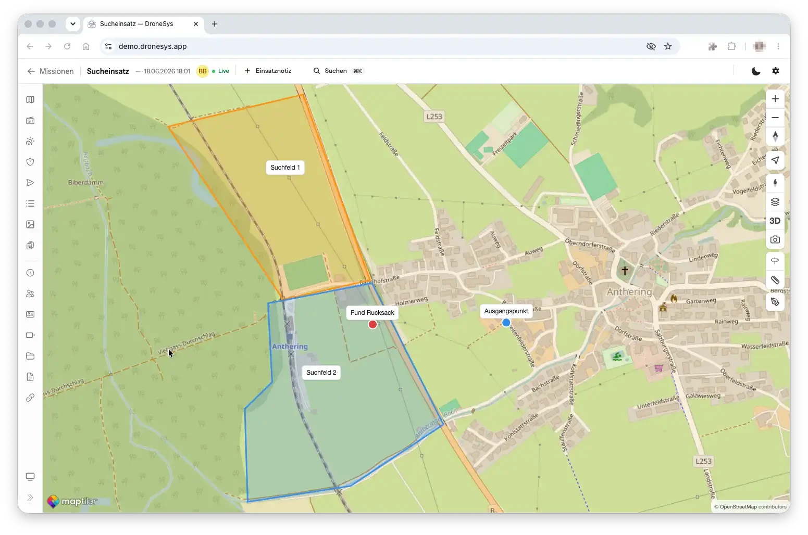Open the video camera sidebar icon
This screenshot has width=808, height=535.
pyautogui.click(x=30, y=335)
